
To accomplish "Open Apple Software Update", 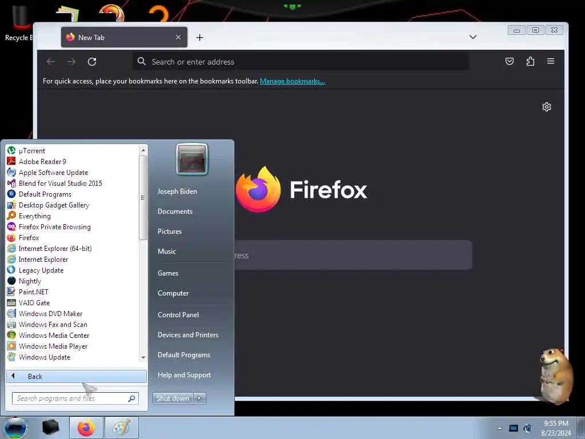I will point(53,173).
